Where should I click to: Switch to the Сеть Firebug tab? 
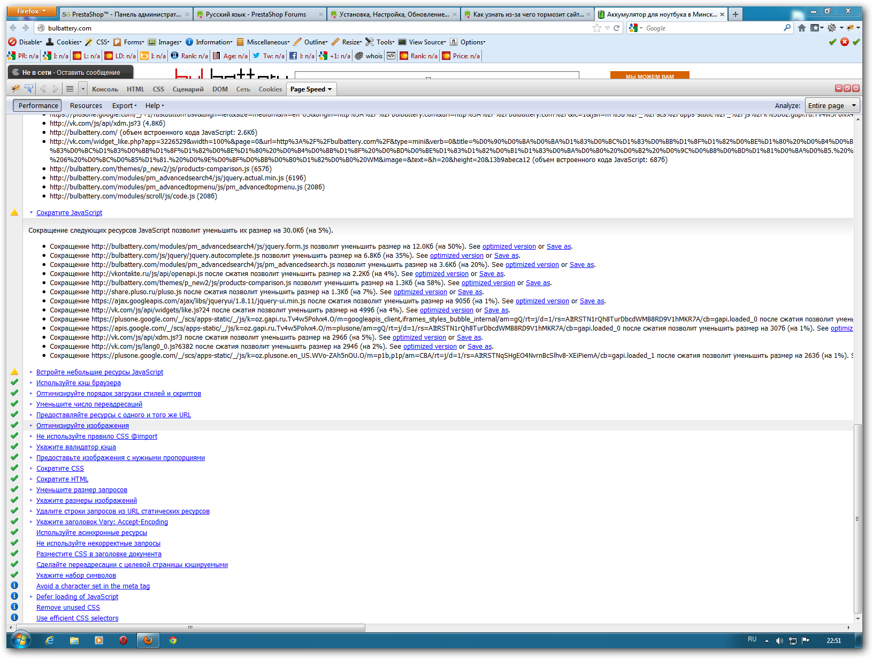point(243,89)
